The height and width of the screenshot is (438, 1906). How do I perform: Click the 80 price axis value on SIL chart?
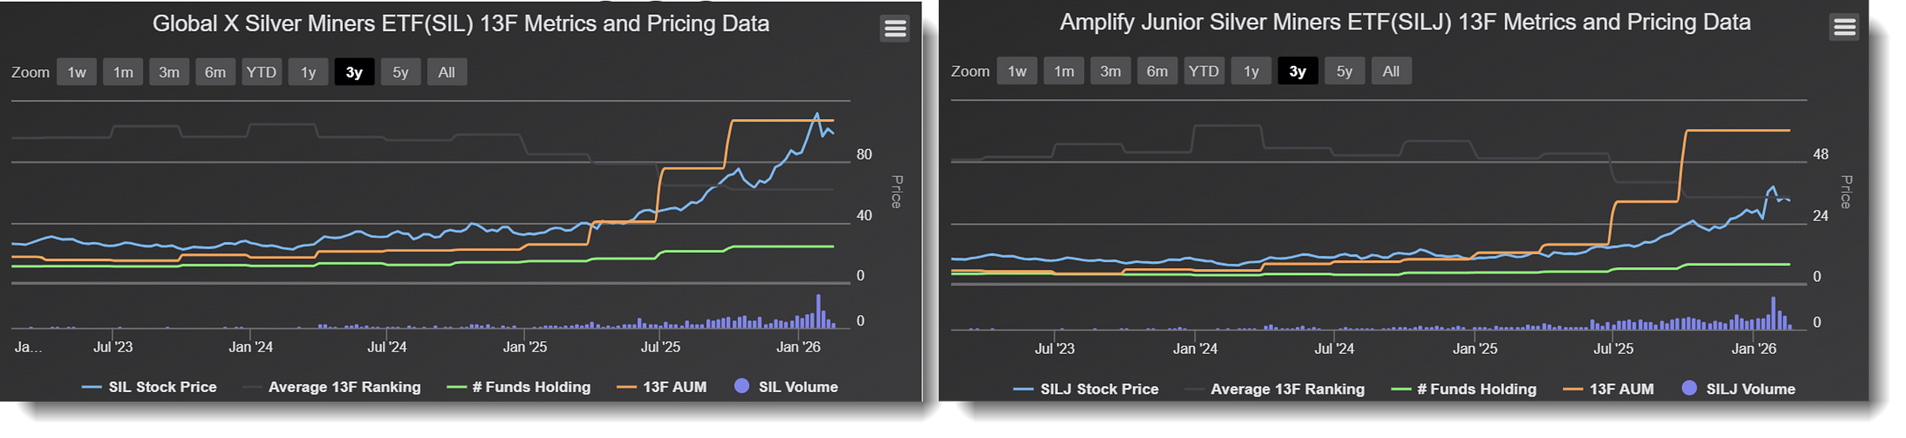pos(864,155)
